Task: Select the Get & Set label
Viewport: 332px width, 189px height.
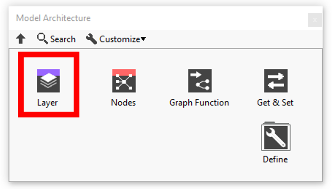Action: point(275,103)
